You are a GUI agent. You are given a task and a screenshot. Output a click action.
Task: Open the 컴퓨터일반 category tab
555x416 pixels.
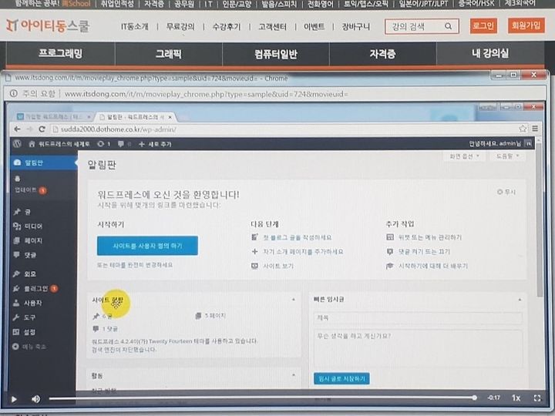click(x=276, y=54)
